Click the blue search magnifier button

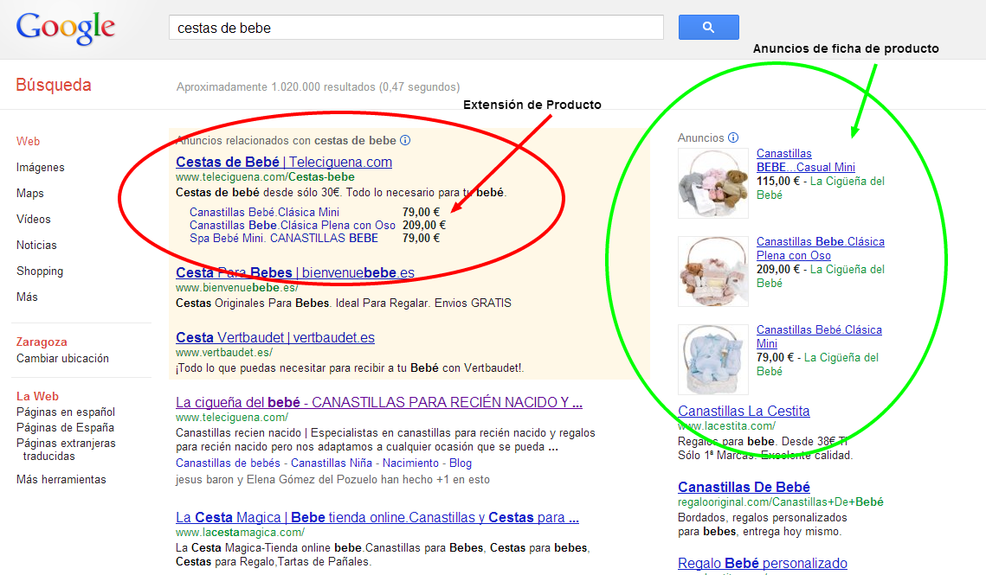click(x=708, y=28)
